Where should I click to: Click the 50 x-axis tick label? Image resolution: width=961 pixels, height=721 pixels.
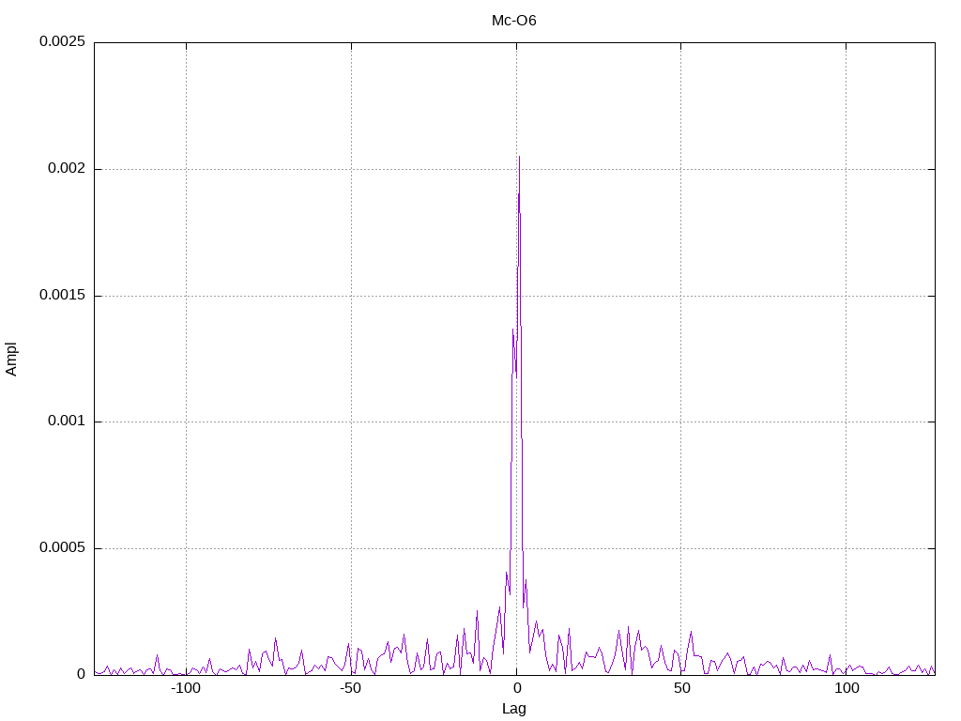coord(681,688)
